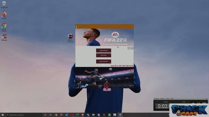Click the EA Sports logo in the banner
Screen dimensions: 209x117
115,35
